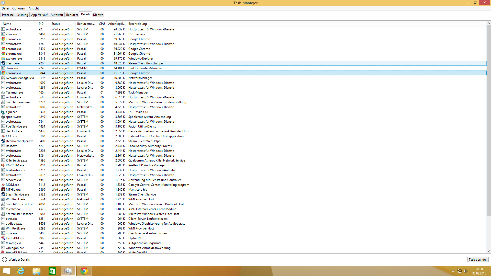This screenshot has width=491, height=276.
Task: Switch to the Prozesse tab
Action: [x=8, y=15]
